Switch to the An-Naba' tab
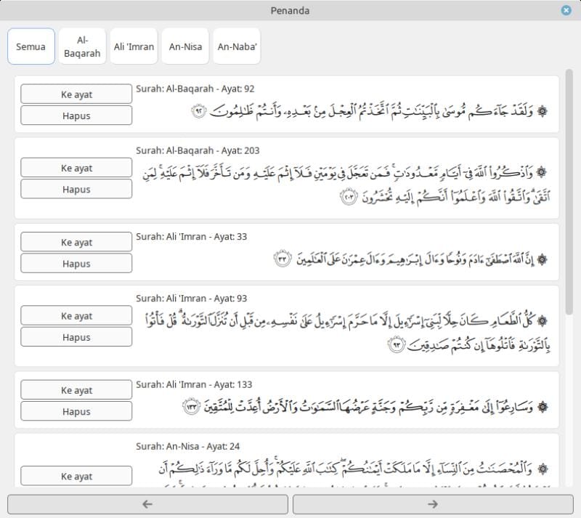 click(x=237, y=46)
